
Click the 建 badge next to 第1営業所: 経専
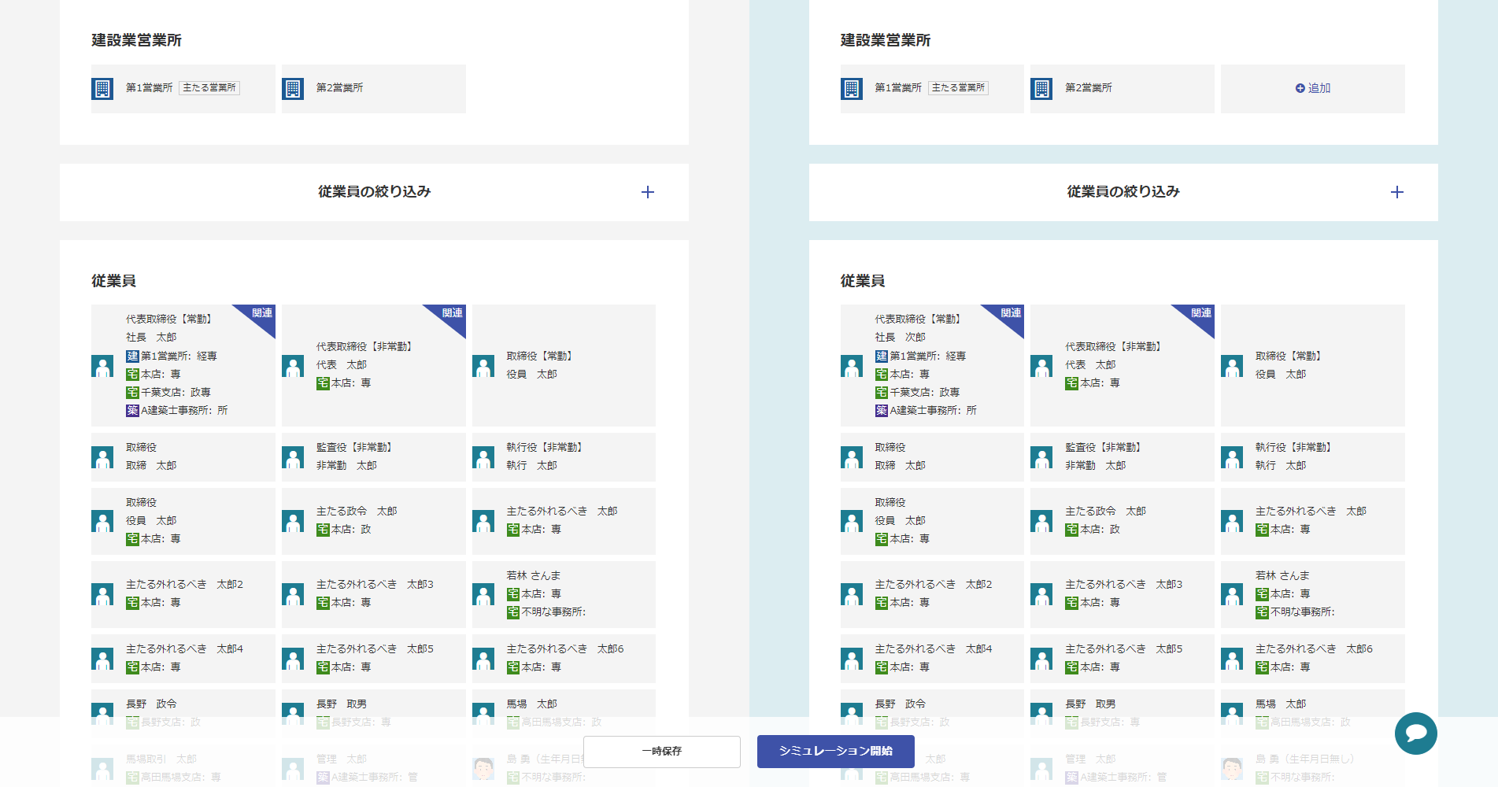132,356
